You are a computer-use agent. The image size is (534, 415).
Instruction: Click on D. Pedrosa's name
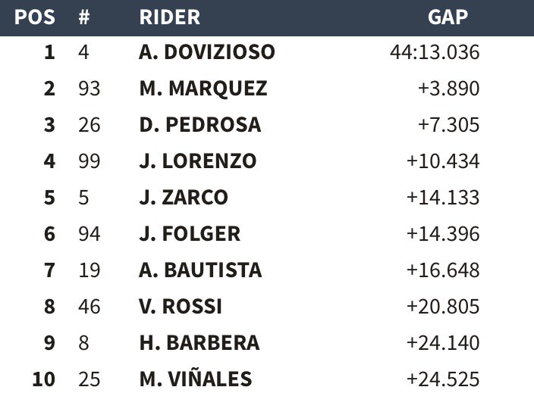coord(200,125)
